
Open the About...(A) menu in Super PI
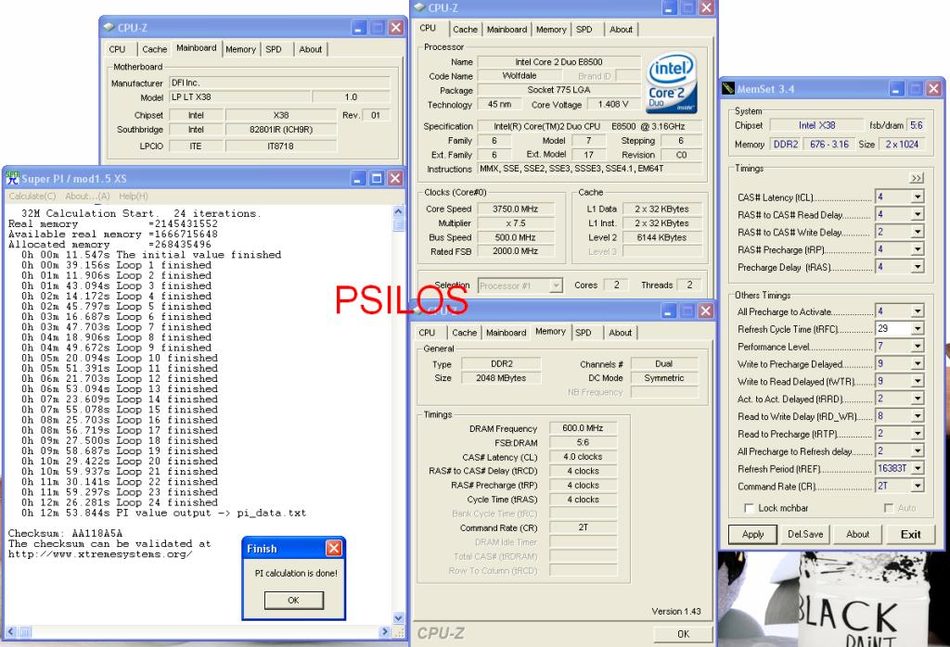[87, 197]
